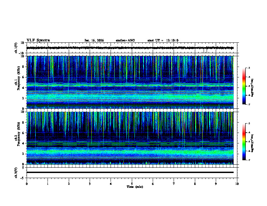Click the "station=ANG" header label
The image size is (267, 206).
125,40
